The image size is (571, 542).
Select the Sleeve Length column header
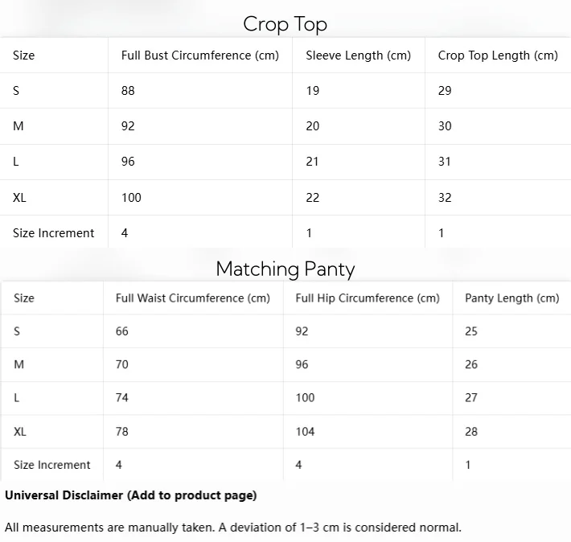(359, 55)
